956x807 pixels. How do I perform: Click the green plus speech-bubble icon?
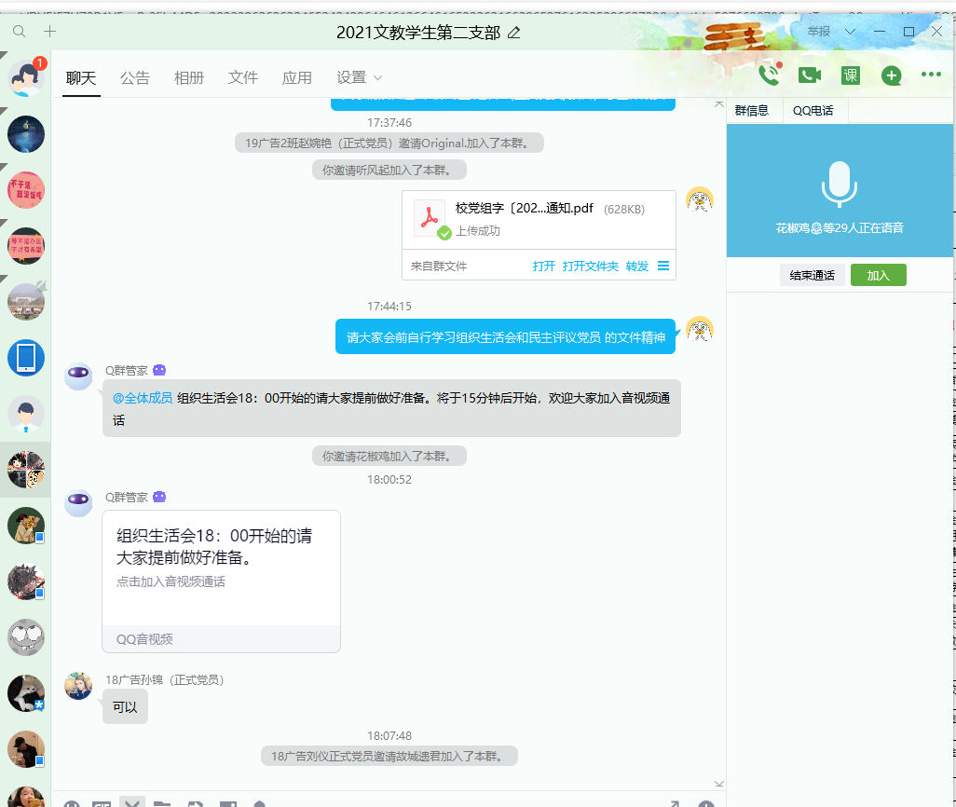click(x=892, y=75)
